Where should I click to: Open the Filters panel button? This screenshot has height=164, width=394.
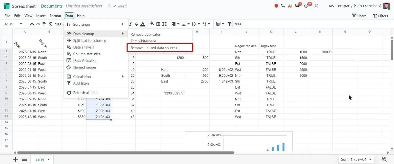[x=380, y=16]
